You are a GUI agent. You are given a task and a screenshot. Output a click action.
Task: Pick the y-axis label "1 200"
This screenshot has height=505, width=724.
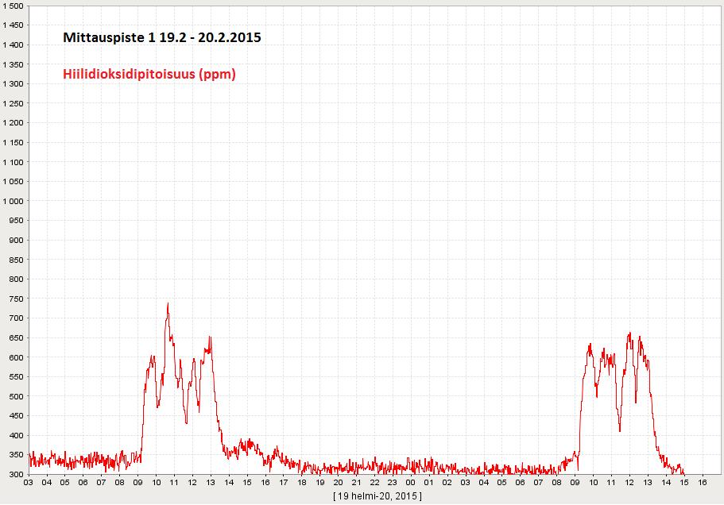[x=13, y=122]
